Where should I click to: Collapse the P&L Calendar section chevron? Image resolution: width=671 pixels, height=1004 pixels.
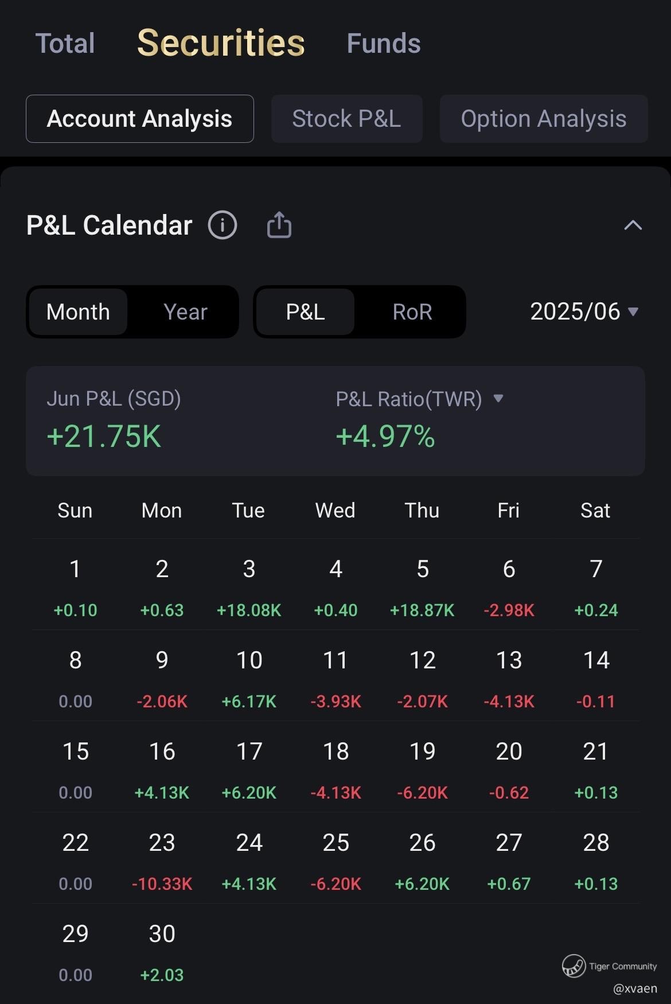[633, 225]
